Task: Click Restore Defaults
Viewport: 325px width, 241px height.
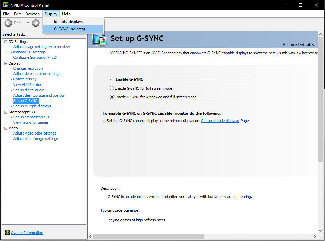Action: (298, 44)
